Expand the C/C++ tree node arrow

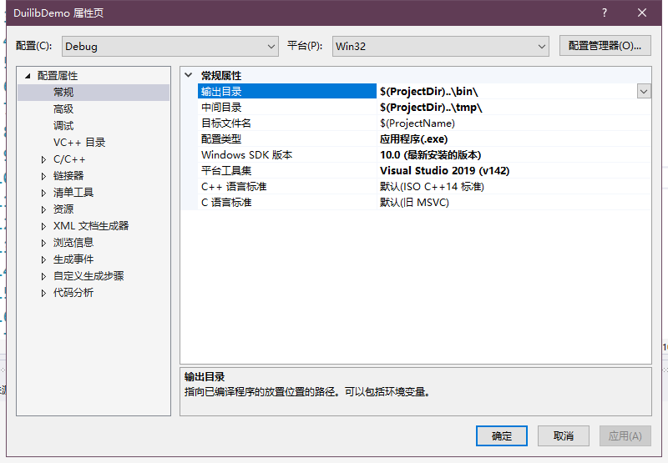pyautogui.click(x=44, y=159)
